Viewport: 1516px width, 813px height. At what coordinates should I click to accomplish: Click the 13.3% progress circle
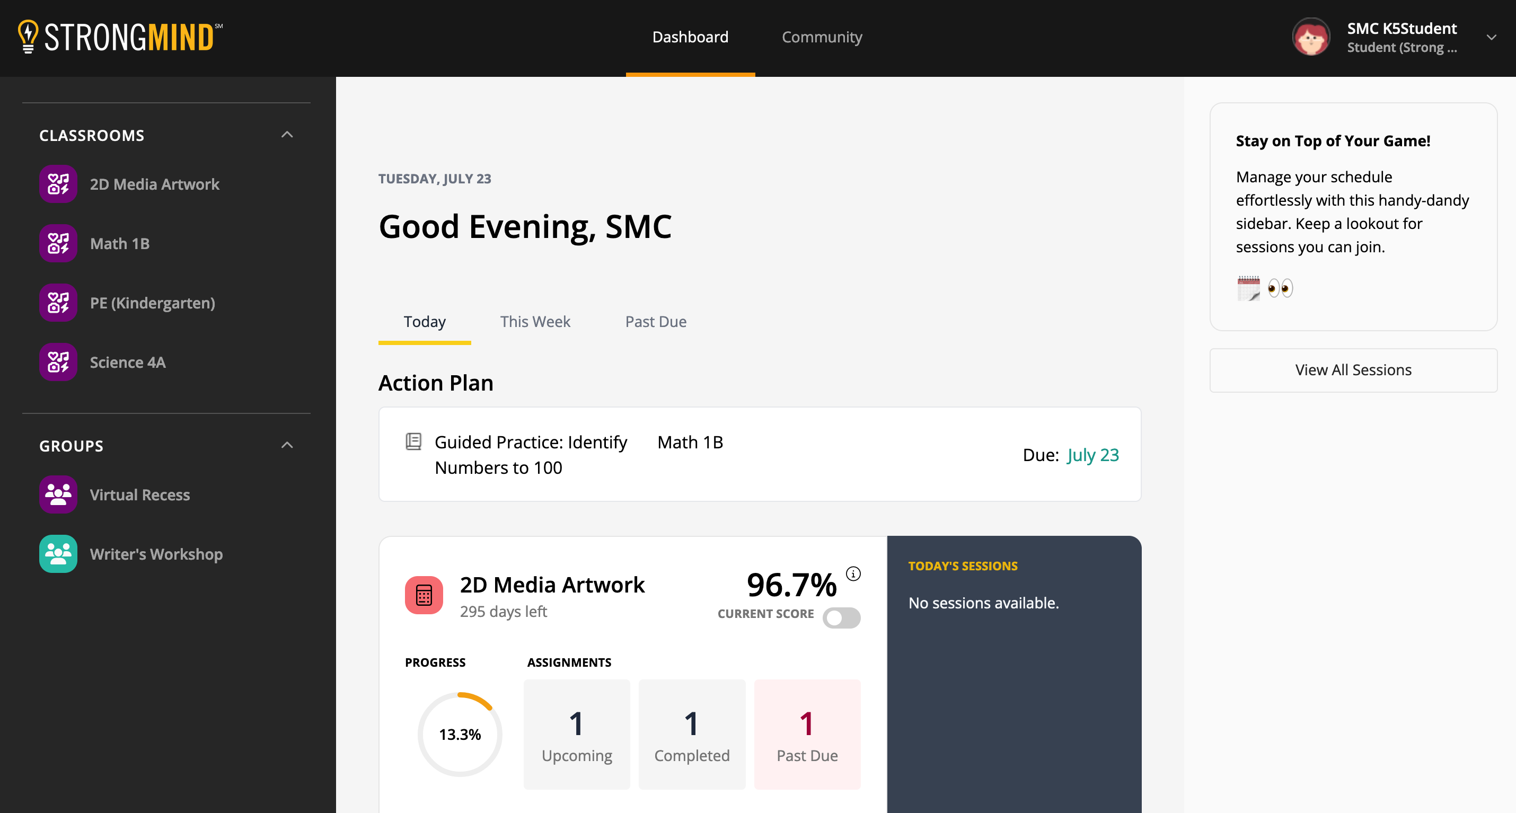(460, 734)
